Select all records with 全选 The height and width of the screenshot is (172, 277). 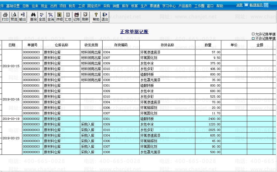42,17
